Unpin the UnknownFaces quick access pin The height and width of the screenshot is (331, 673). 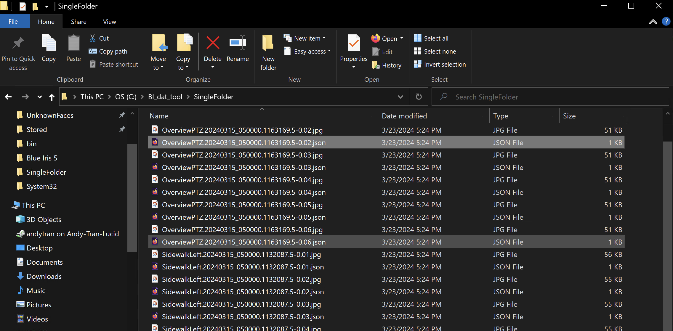pyautogui.click(x=122, y=115)
